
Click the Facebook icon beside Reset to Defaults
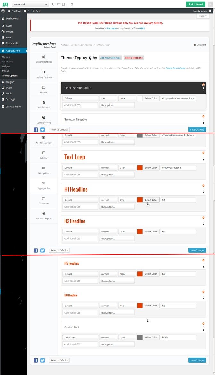coord(36,130)
